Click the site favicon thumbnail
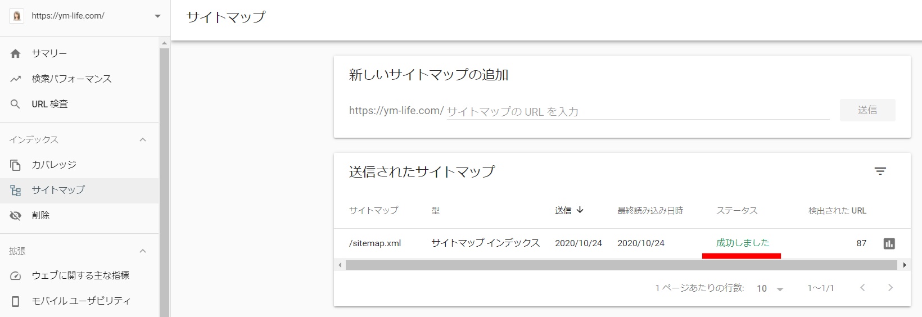Viewport: 922px width, 317px height. tap(17, 16)
